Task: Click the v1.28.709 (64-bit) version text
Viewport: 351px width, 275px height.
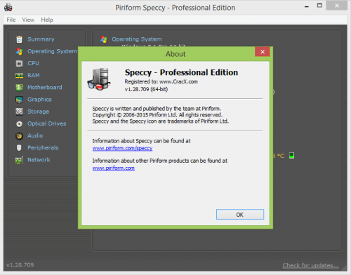Action: [x=146, y=89]
